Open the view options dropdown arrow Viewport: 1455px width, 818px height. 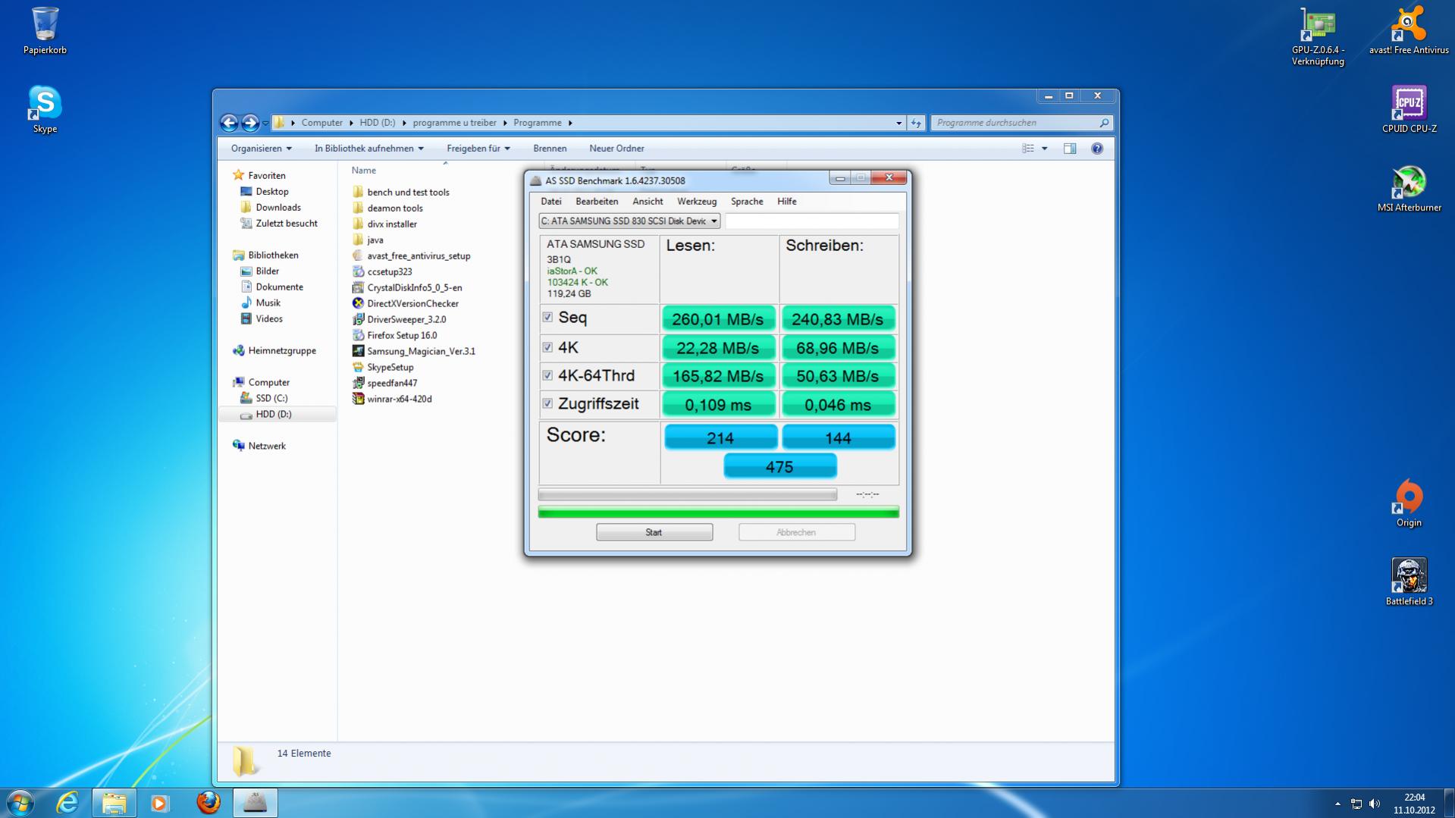pos(1045,149)
